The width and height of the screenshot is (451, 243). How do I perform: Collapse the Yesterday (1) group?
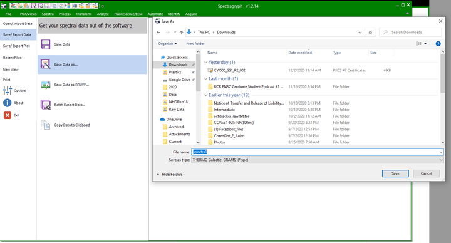pyautogui.click(x=205, y=62)
